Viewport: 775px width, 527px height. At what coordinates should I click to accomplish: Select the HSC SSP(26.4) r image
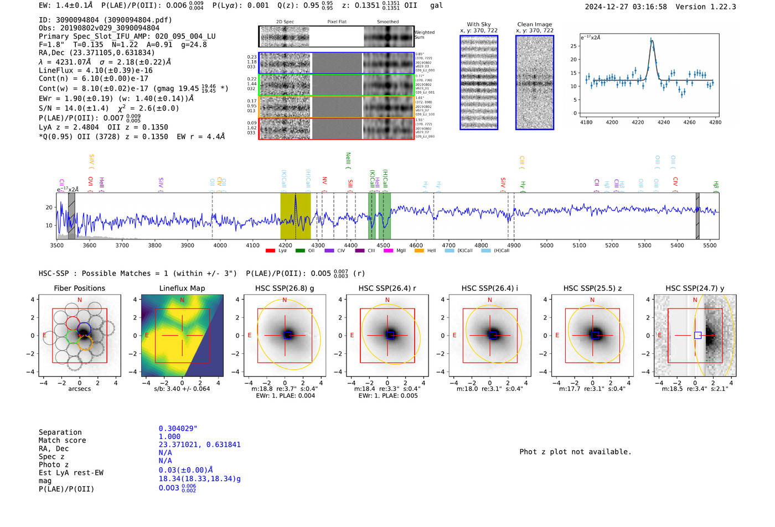(x=387, y=336)
